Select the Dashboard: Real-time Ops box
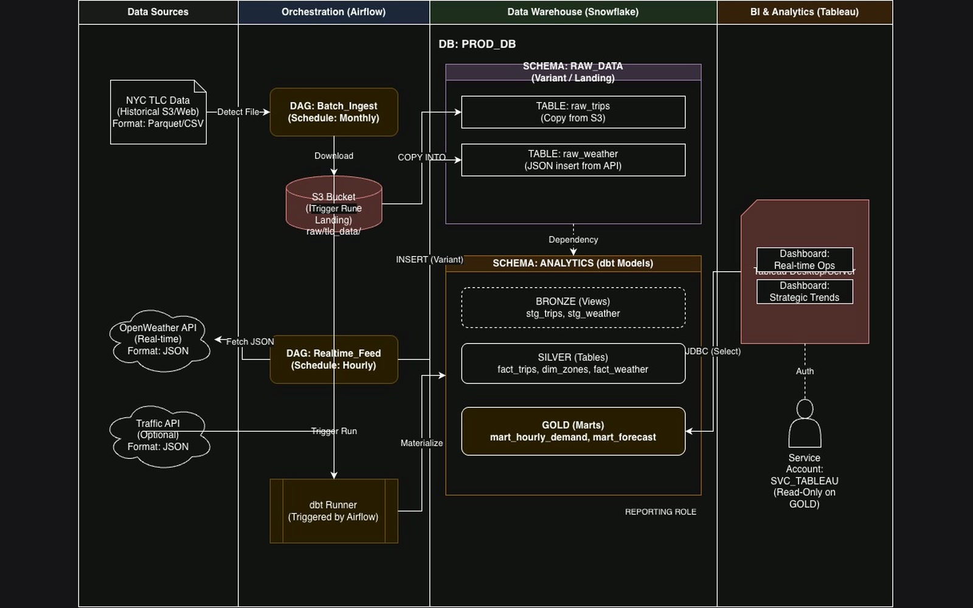Screen dimensions: 973x608 pyautogui.click(x=805, y=260)
